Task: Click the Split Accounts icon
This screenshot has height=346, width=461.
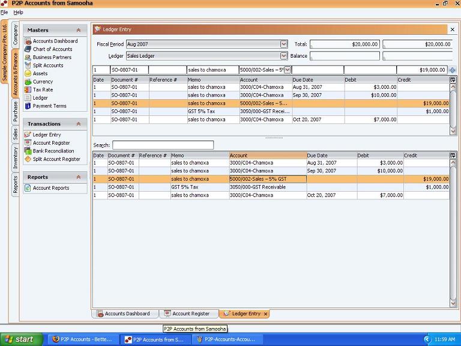Action: pos(28,65)
